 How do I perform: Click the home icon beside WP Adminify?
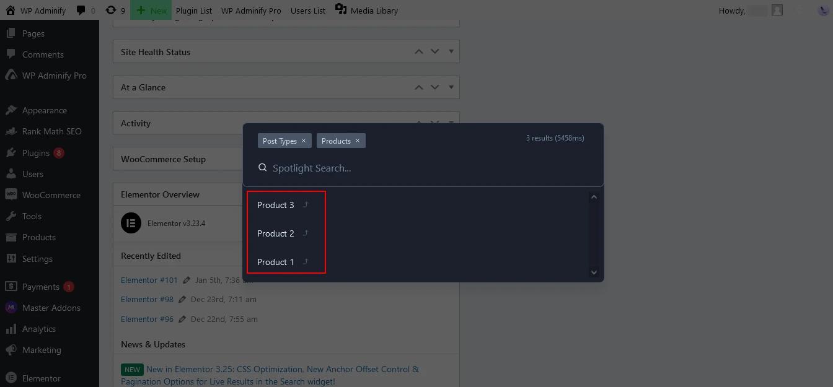coord(10,11)
